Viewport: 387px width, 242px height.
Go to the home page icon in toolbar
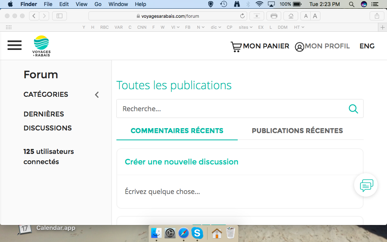pyautogui.click(x=291, y=16)
